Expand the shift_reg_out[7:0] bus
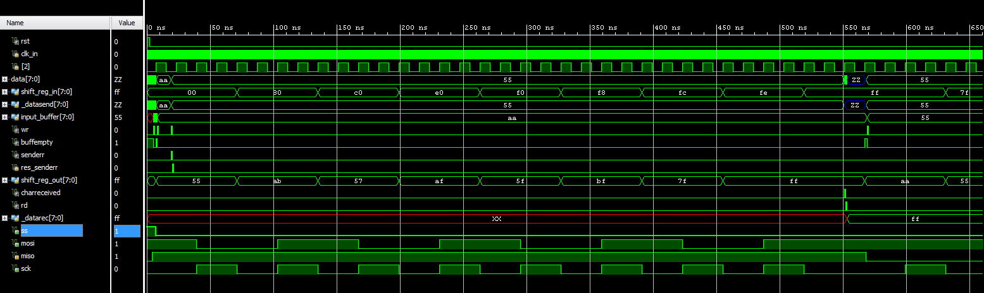The width and height of the screenshot is (984, 293). coord(5,181)
